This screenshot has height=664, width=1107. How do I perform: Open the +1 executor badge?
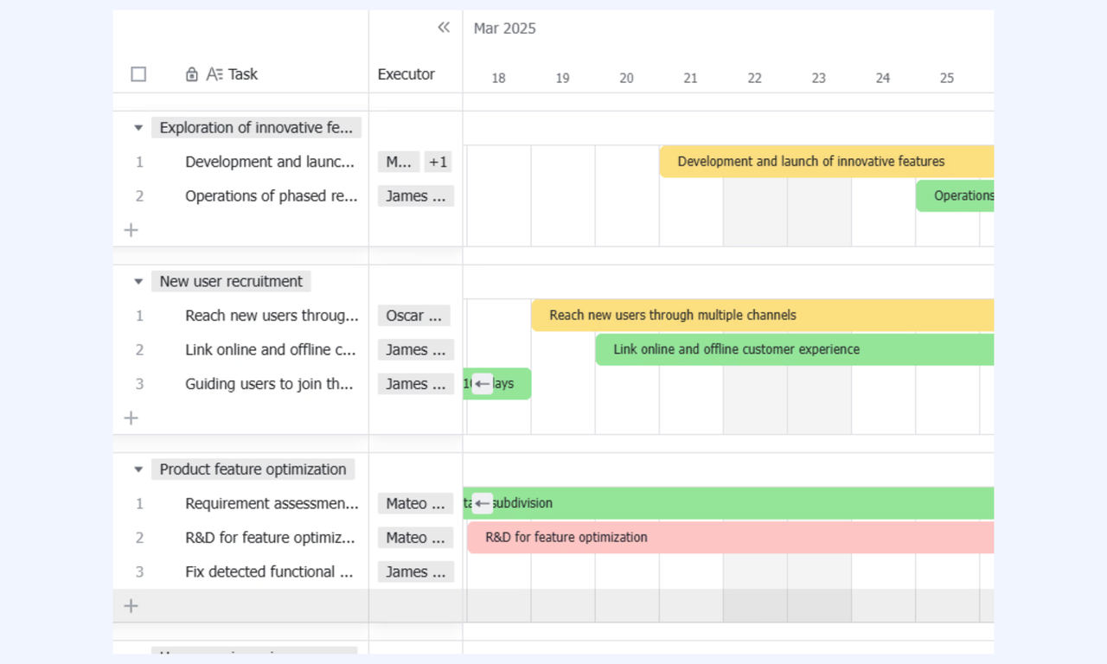(x=438, y=162)
